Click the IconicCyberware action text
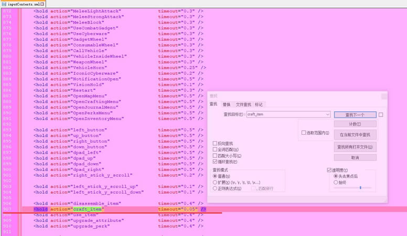The width and height of the screenshot is (407, 236). 94,73
